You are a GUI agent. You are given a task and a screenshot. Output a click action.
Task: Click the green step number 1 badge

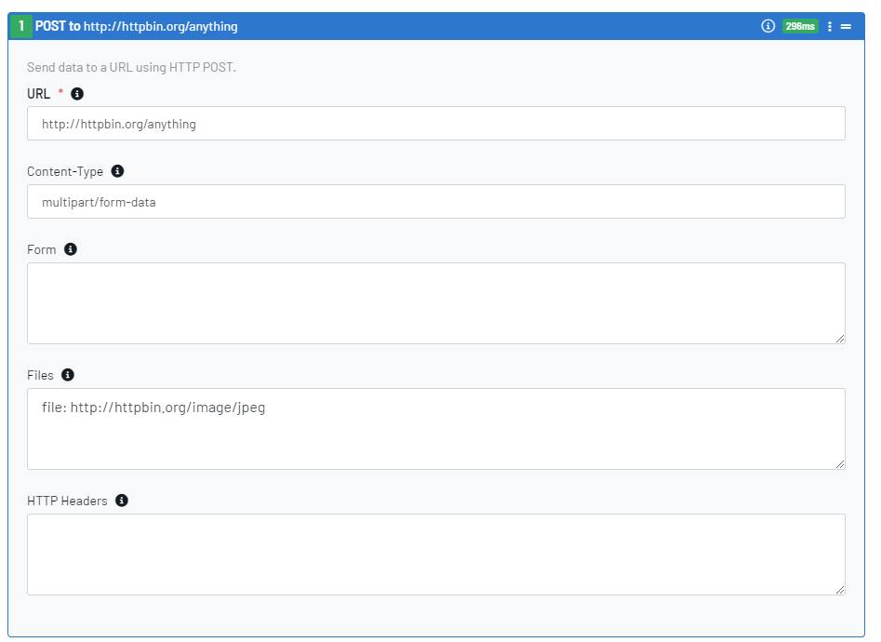tap(21, 26)
